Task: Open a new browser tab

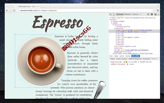Action: tap(42, 6)
